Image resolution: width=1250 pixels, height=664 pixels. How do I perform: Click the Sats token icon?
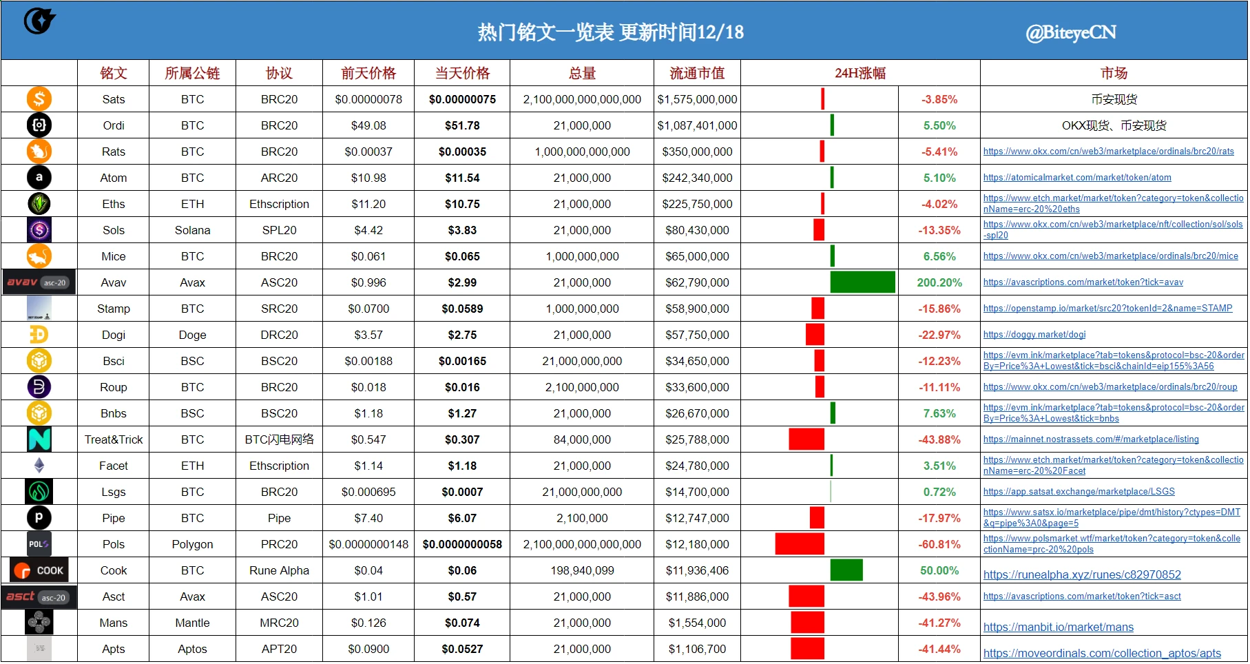tap(39, 98)
